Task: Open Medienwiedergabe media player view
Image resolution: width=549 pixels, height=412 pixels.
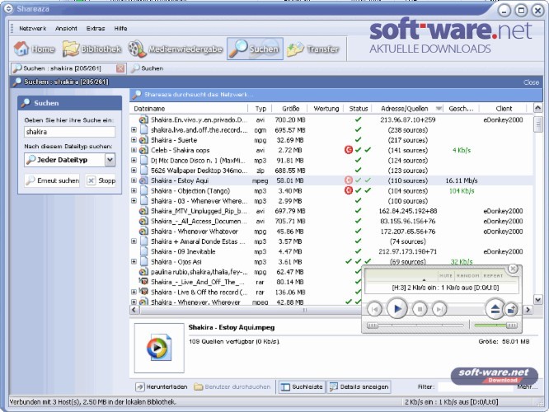Action: click(175, 49)
